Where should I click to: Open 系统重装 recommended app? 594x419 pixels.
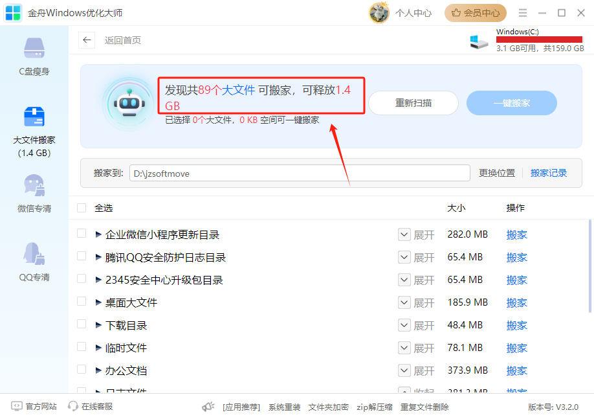pyautogui.click(x=285, y=407)
